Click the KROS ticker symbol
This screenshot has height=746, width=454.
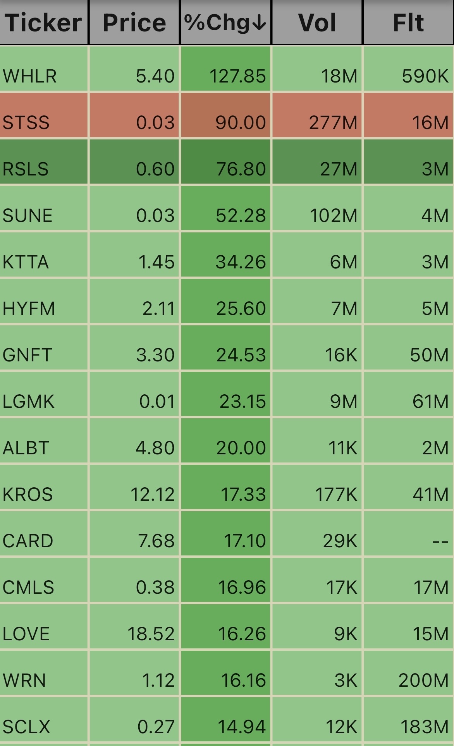coord(28,494)
